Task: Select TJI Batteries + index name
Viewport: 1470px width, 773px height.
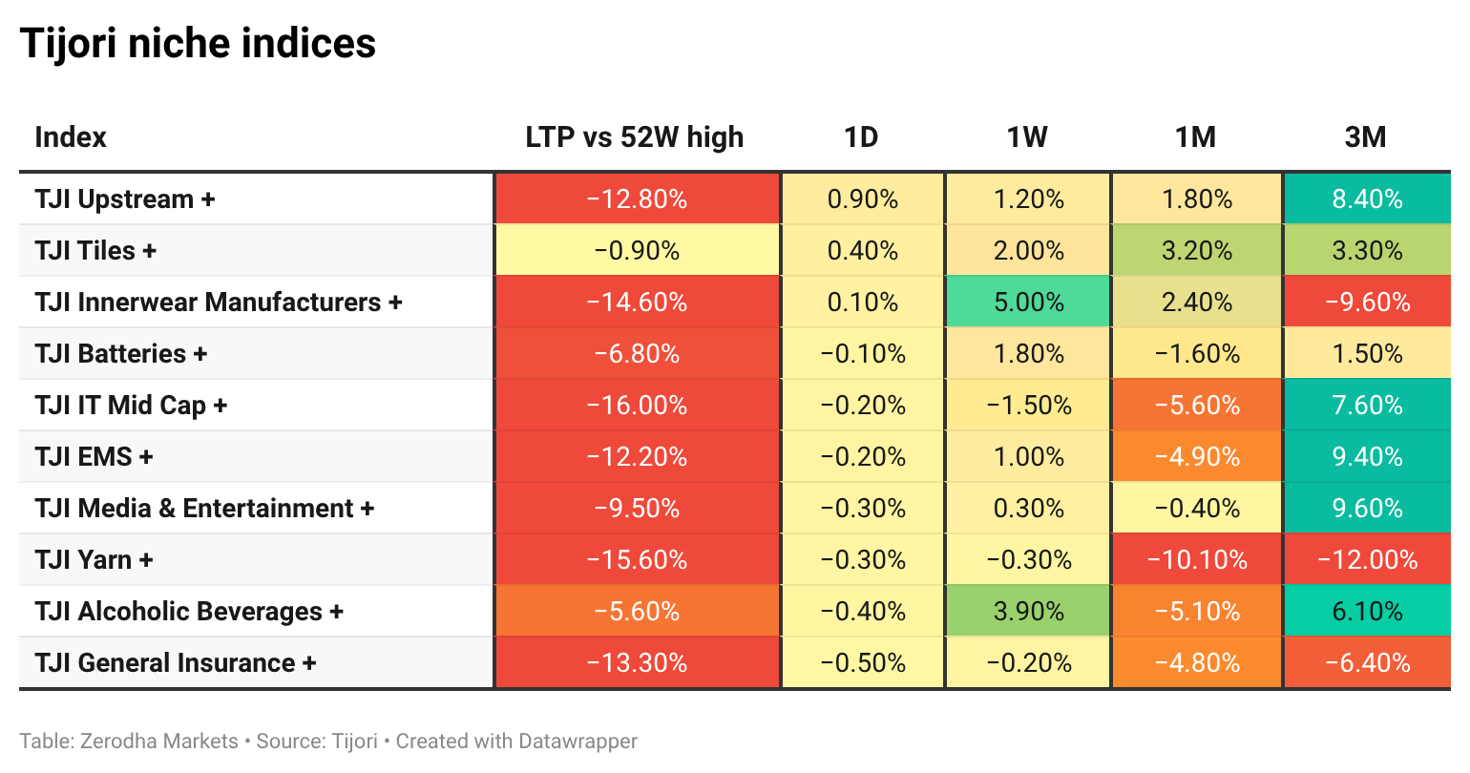Action: (121, 353)
